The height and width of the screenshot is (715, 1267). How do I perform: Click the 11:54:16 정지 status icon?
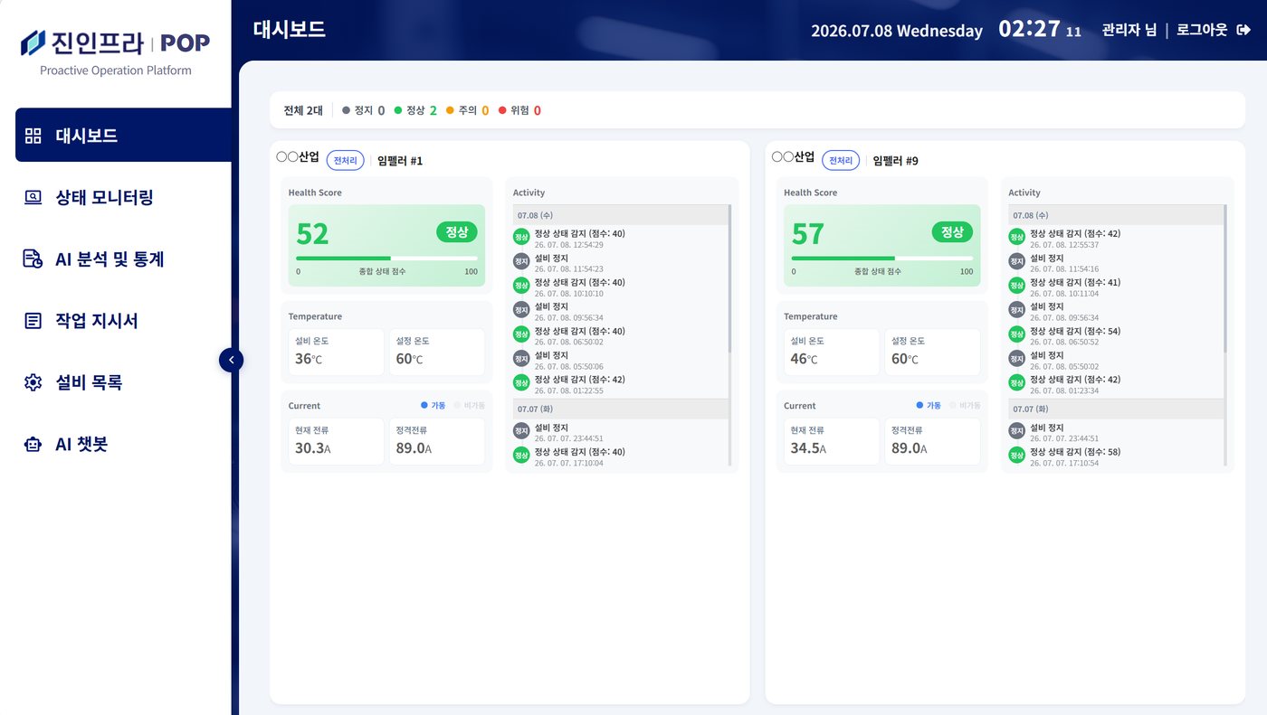1017,261
